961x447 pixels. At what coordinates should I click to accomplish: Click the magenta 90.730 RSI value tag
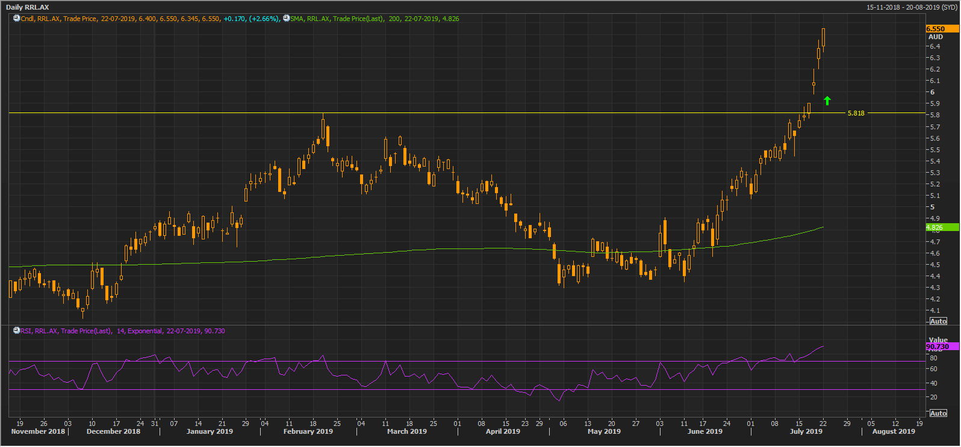tap(942, 347)
